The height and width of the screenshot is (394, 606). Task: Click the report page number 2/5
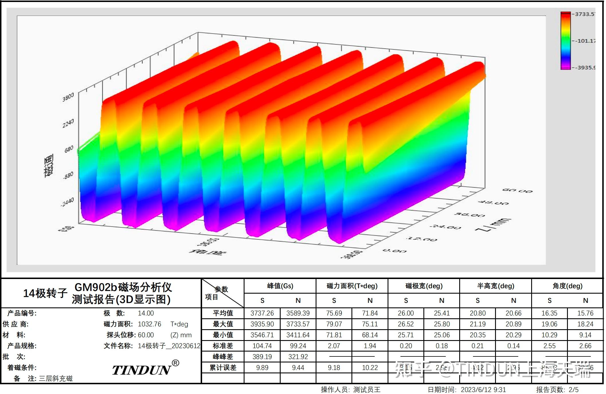pos(574,390)
